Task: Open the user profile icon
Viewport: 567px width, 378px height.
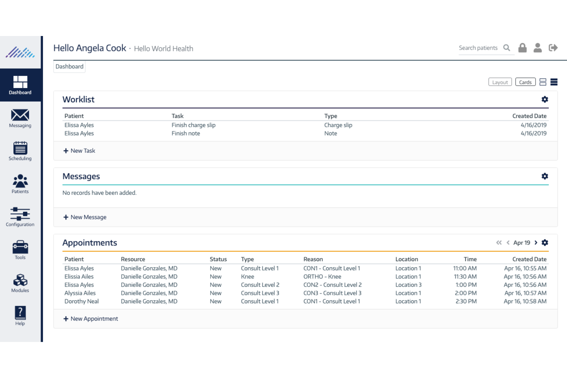Action: [x=538, y=47]
